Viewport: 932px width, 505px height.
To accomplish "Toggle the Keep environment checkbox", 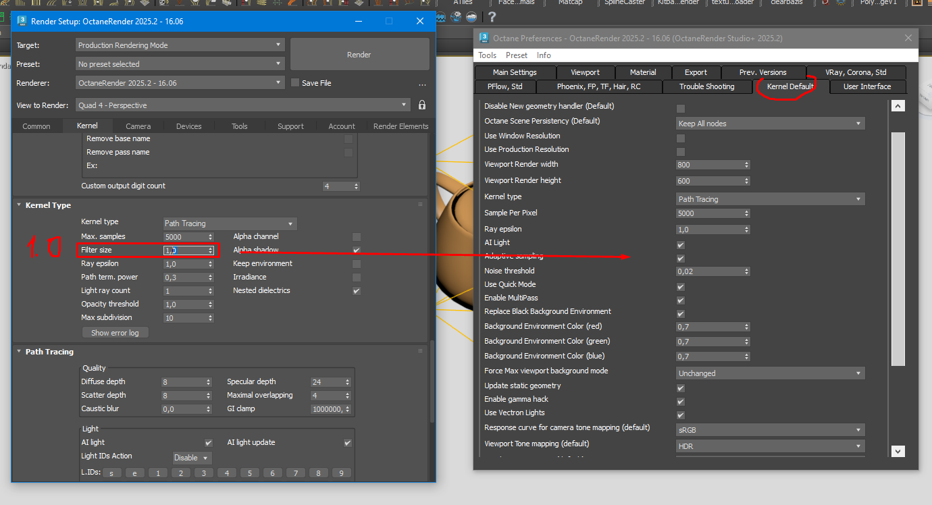I will (x=357, y=264).
